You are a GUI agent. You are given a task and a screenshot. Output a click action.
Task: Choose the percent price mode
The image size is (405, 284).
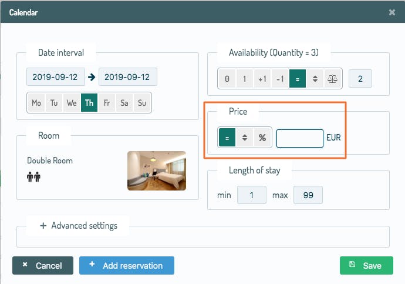[x=262, y=138]
